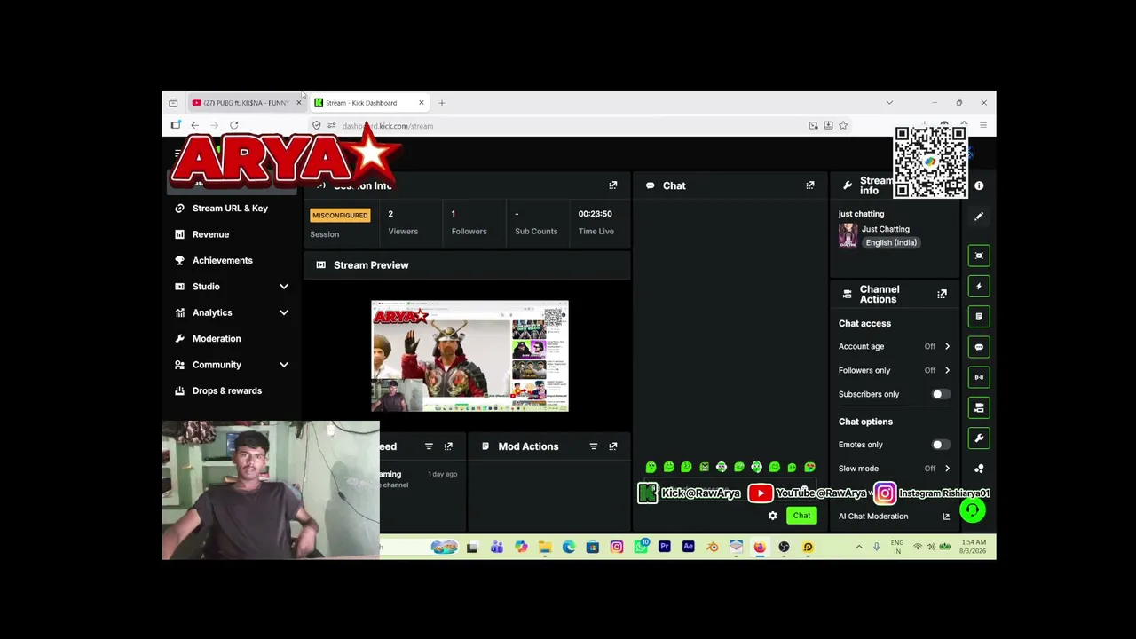Open Premiere Pro from the taskbar
This screenshot has height=639, width=1136.
[664, 547]
